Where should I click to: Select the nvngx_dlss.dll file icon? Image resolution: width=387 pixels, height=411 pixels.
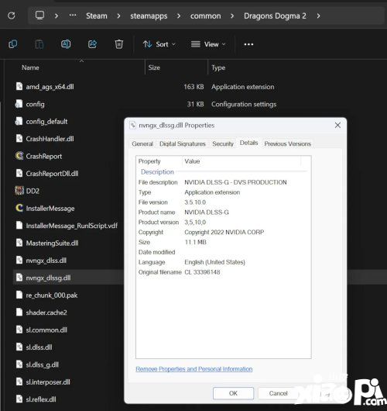[19, 261]
